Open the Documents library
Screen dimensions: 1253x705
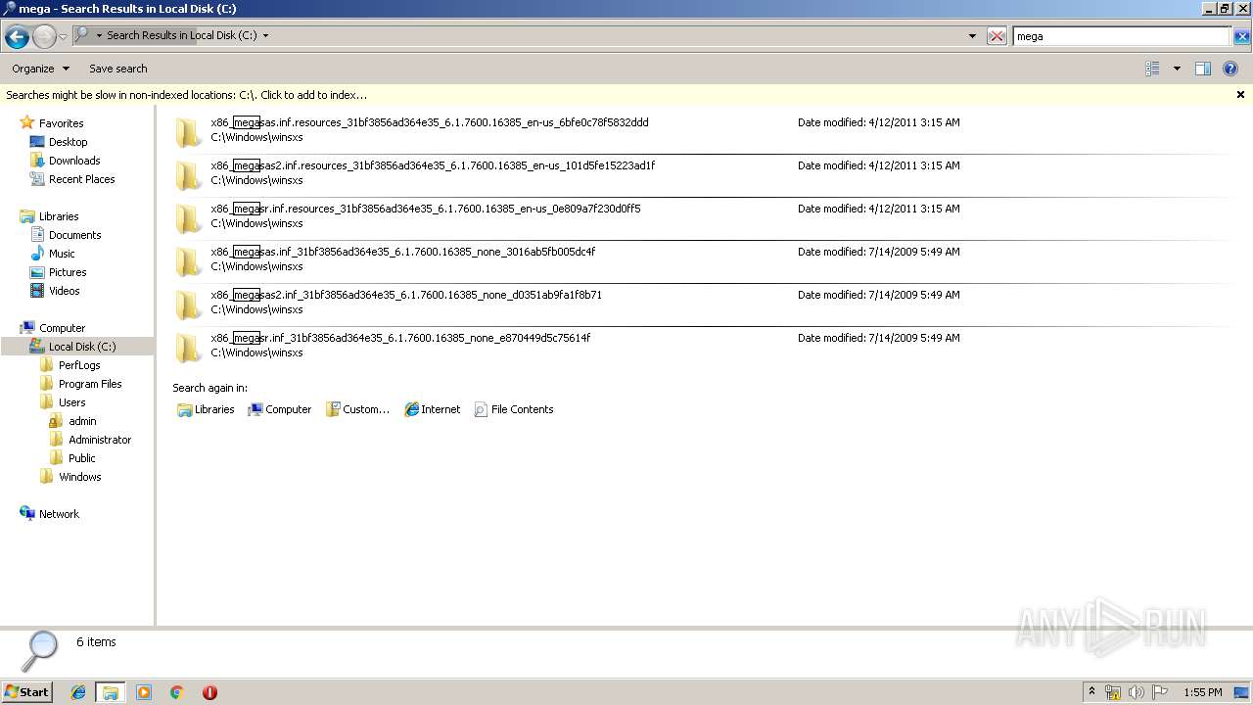(x=74, y=235)
